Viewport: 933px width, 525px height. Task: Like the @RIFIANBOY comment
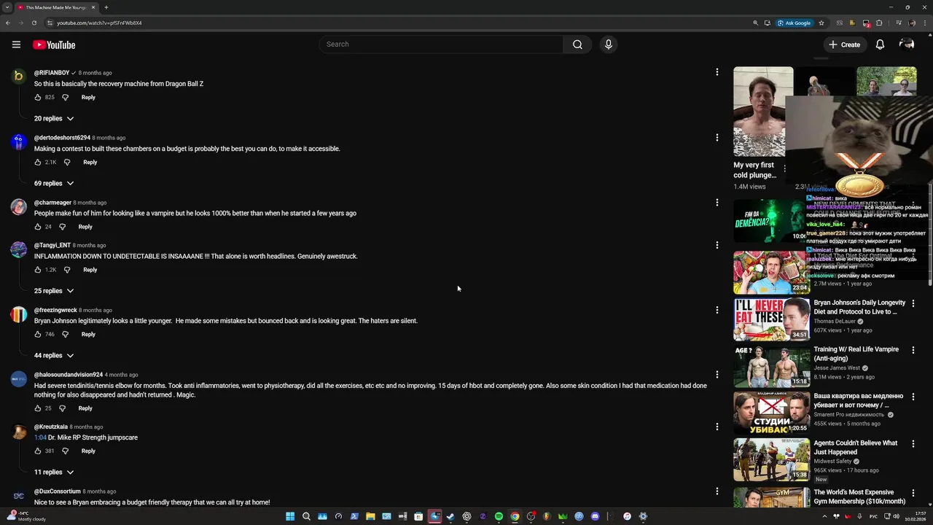coord(38,97)
